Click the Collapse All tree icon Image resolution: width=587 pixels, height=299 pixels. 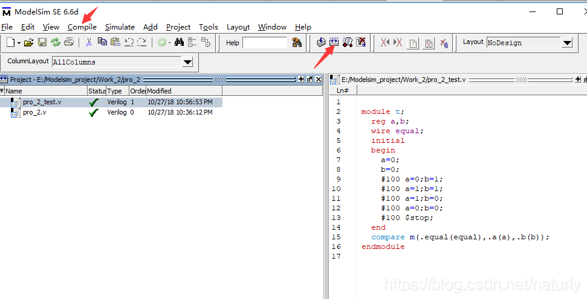(x=192, y=42)
